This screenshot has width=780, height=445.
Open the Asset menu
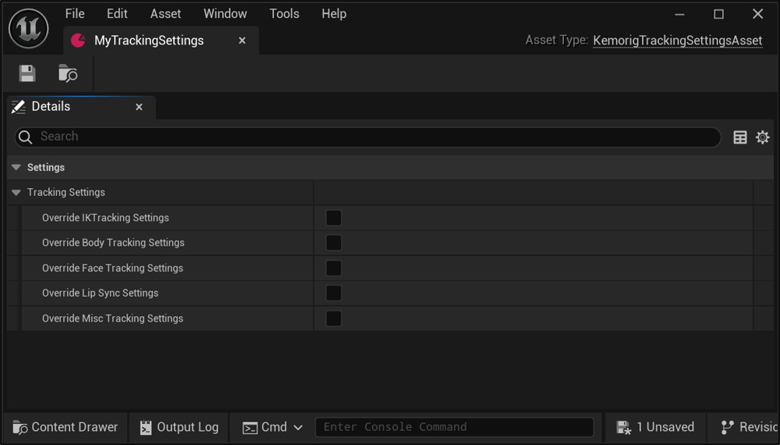point(165,14)
